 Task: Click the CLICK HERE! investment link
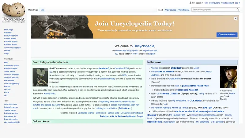pos(195,101)
